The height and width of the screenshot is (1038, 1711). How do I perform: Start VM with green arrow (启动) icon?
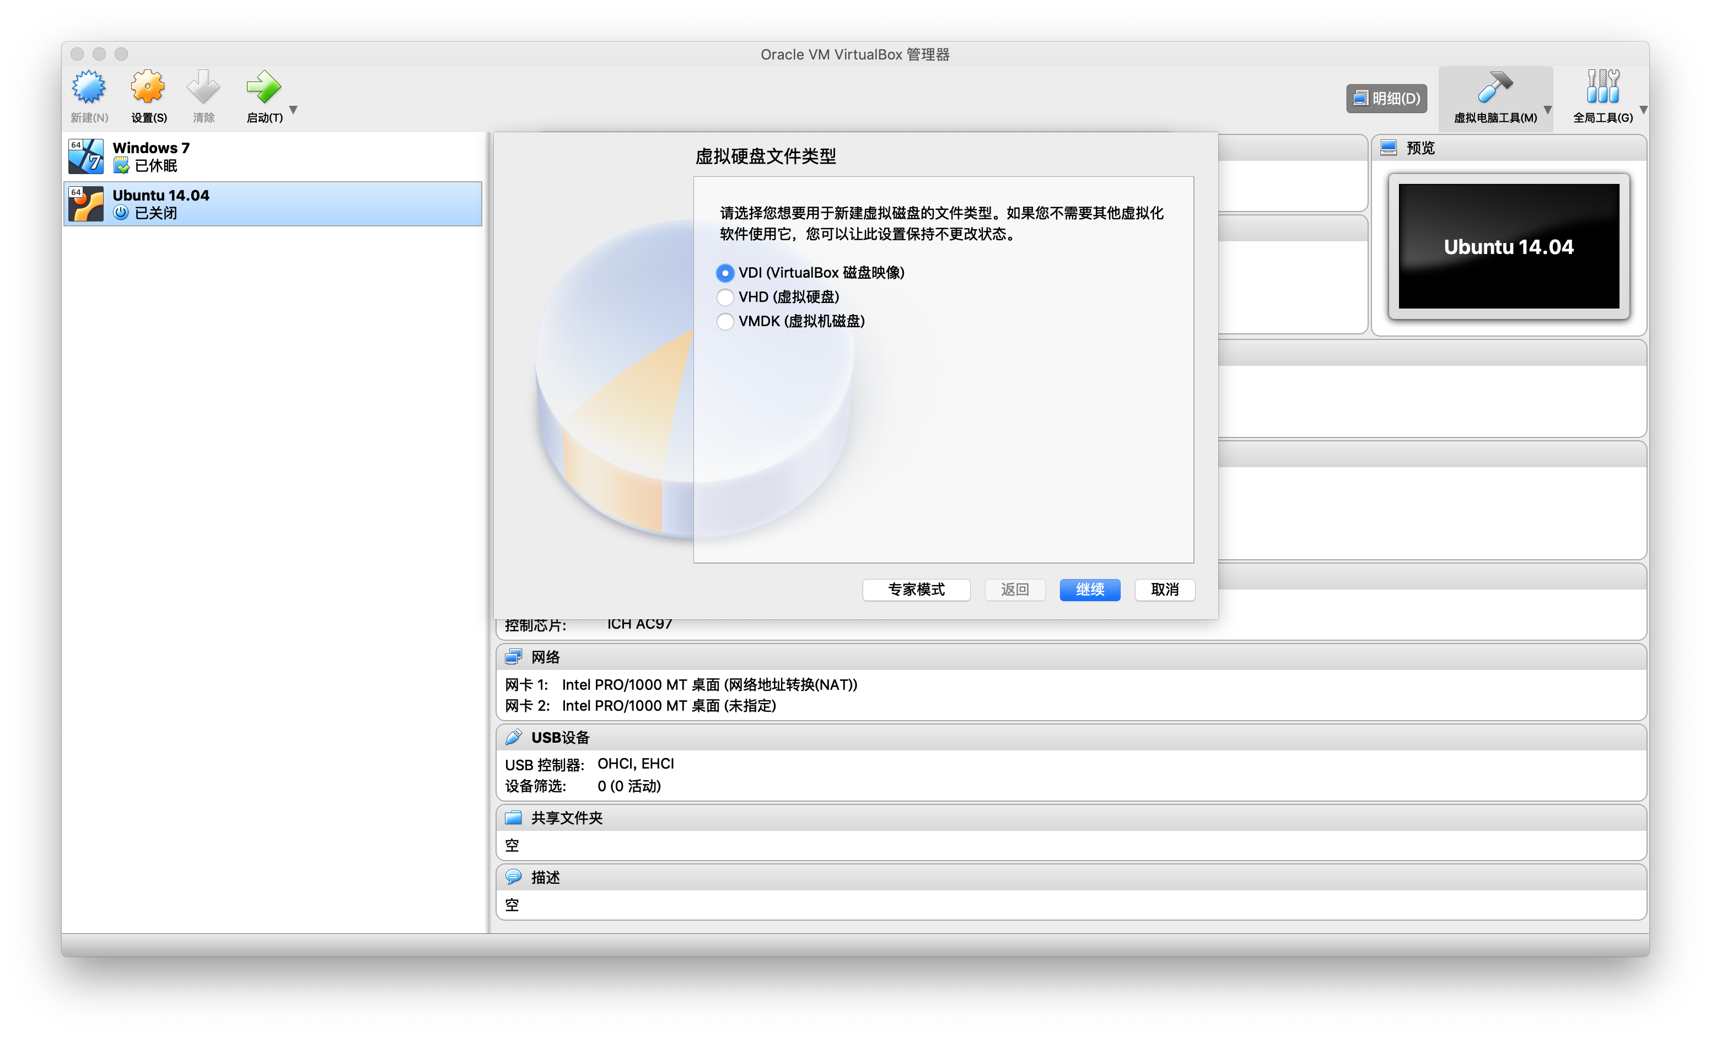tap(264, 88)
